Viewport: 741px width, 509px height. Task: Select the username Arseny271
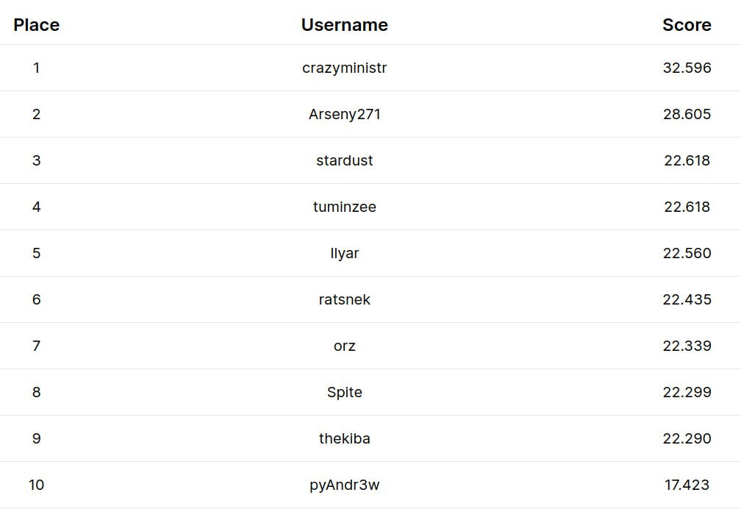tap(344, 114)
